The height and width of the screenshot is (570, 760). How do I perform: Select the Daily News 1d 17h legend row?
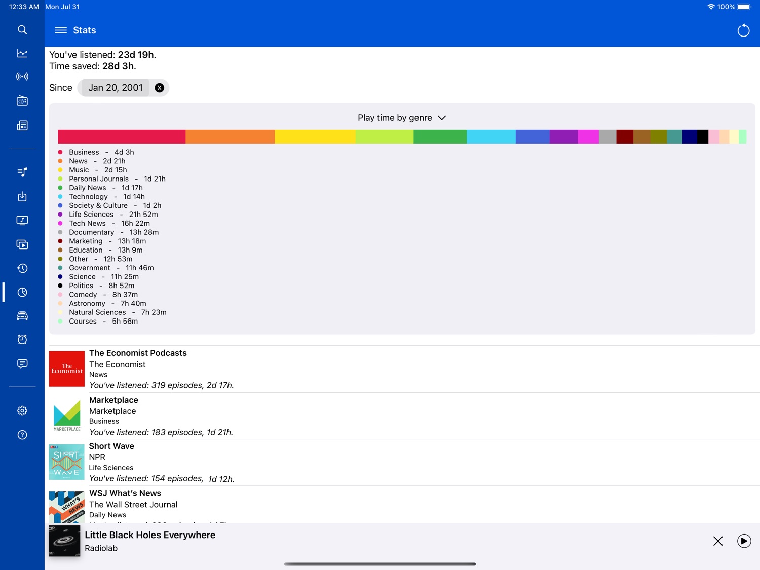click(100, 188)
